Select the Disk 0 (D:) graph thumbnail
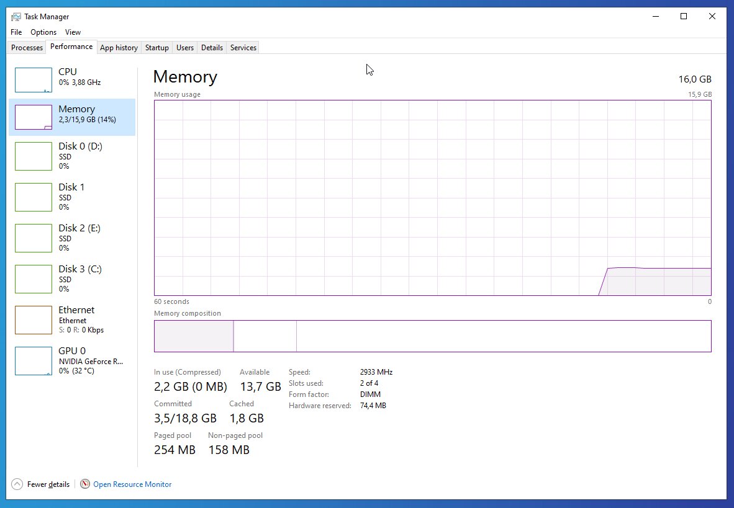The height and width of the screenshot is (508, 734). point(34,156)
